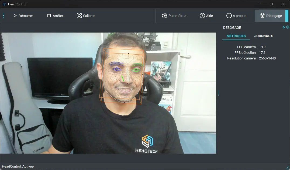This screenshot has height=170, width=290.
Task: Undock the Débogage panel with float icon
Action: click(284, 27)
